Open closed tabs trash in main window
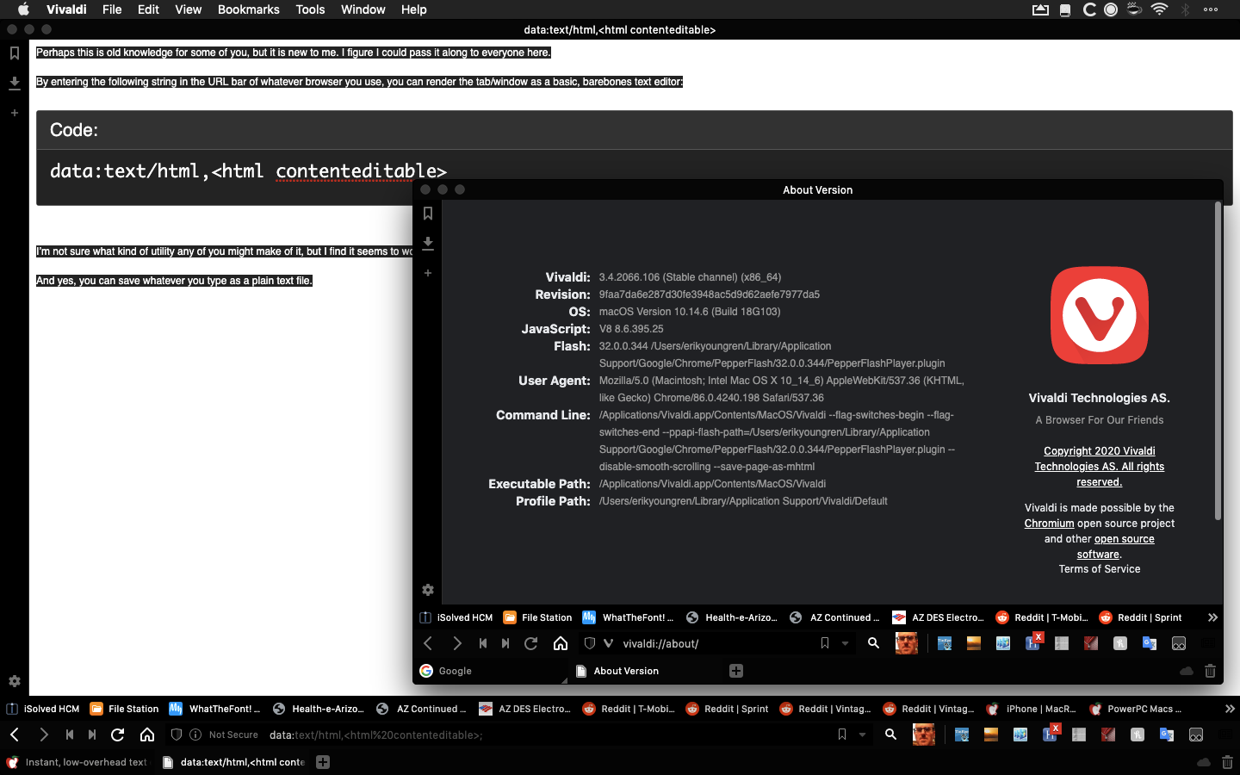Viewport: 1240px width, 775px height. point(1227,762)
